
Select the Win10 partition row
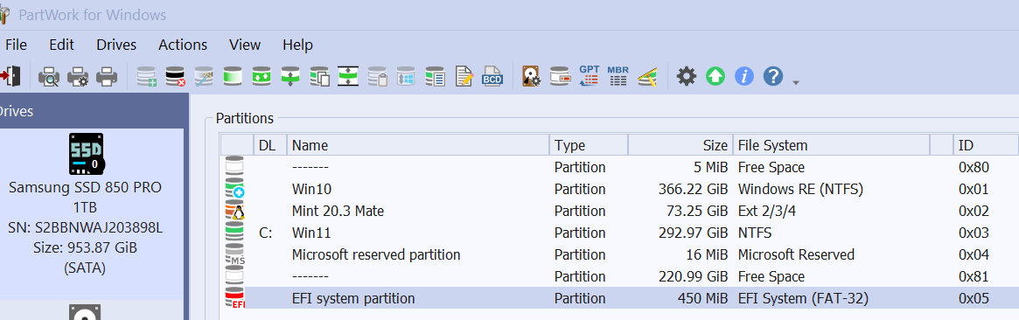tap(619, 190)
